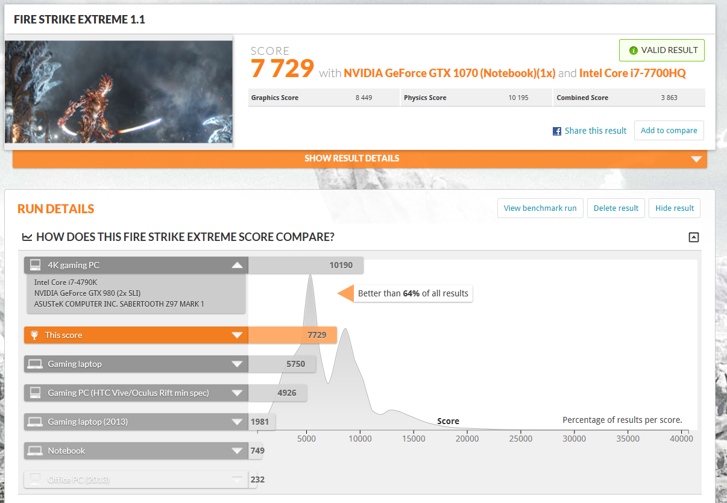Click the overall score 7 729

[x=283, y=69]
